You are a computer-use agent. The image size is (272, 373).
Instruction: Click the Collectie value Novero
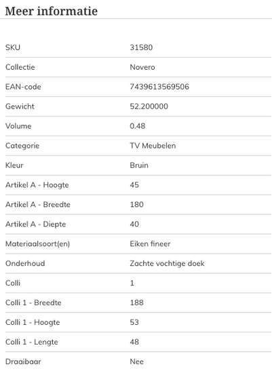tap(142, 67)
